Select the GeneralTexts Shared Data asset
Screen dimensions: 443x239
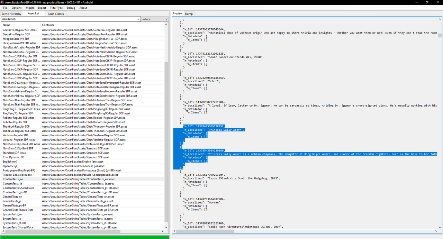click(18, 210)
